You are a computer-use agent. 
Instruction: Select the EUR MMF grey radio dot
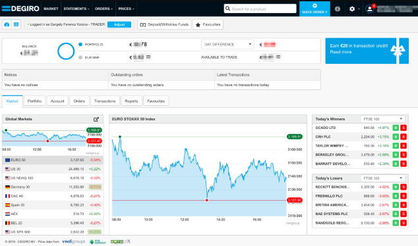(x=80, y=57)
